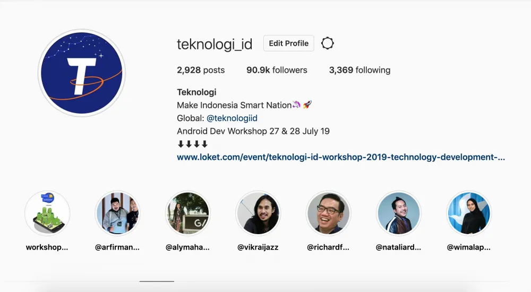
Task: Open the 3,369 following list
Action: [359, 70]
